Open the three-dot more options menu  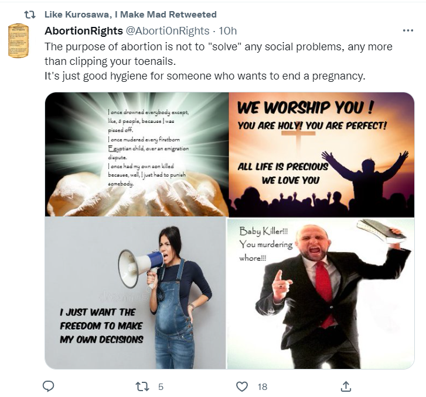point(408,30)
